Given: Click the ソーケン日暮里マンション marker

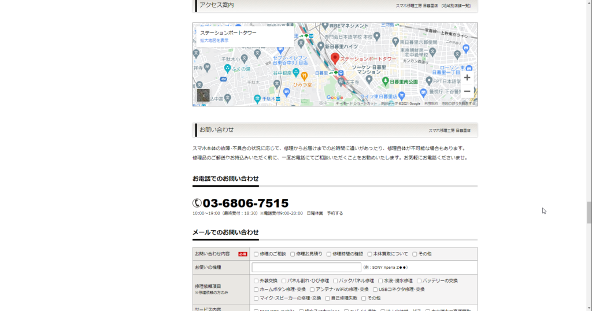Looking at the screenshot, I should pyautogui.click(x=369, y=79).
